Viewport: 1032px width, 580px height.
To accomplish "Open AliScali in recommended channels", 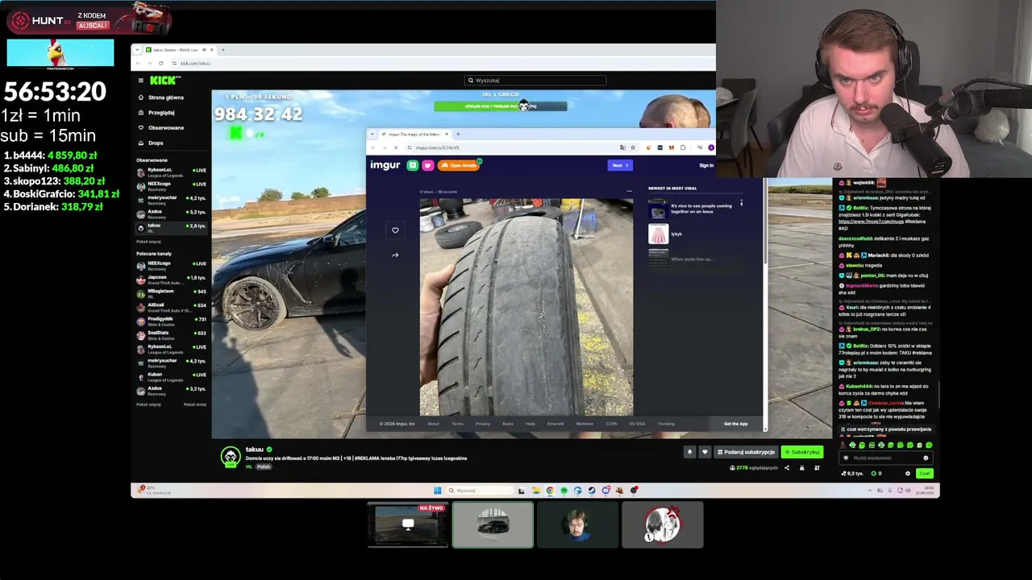I will (171, 306).
